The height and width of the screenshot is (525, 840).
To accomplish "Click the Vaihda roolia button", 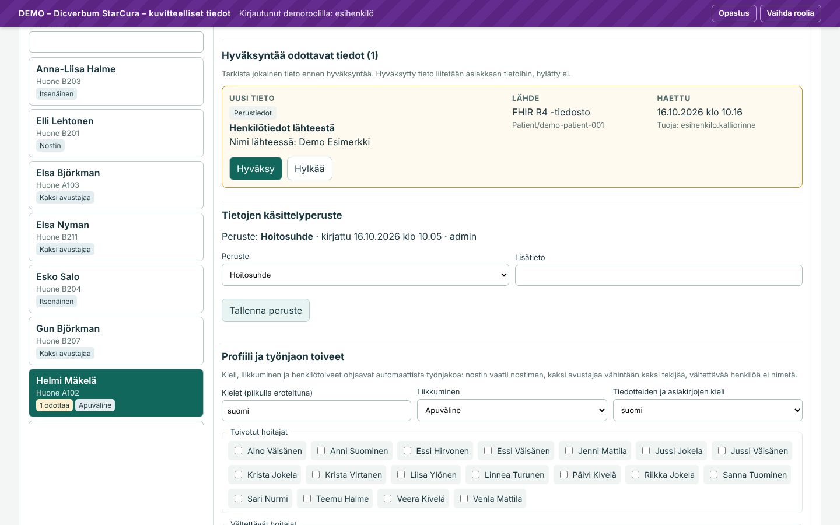I will point(790,13).
